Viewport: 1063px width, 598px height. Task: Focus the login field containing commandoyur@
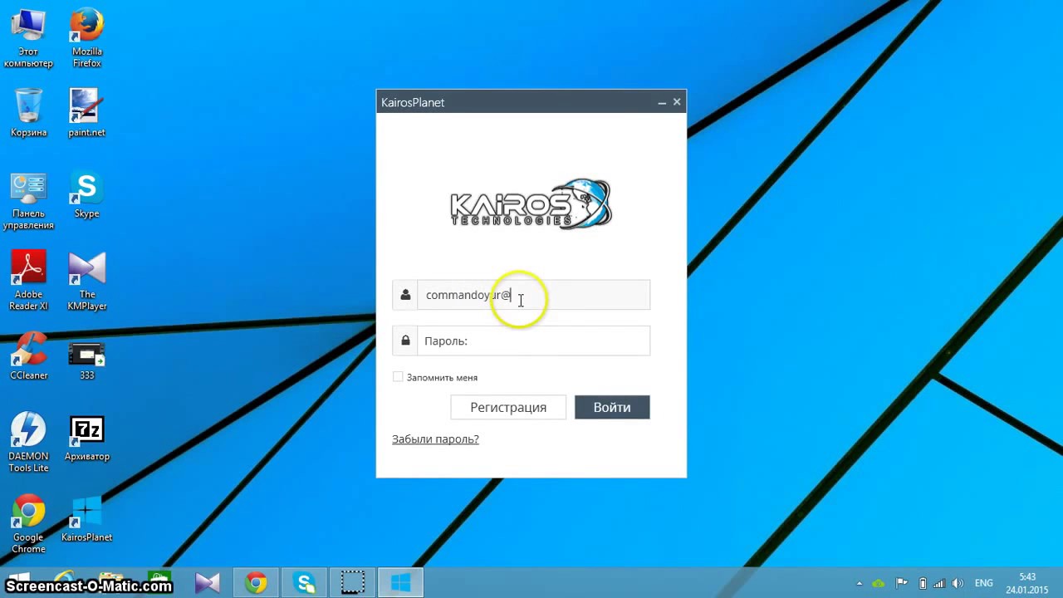[x=533, y=295]
